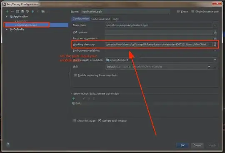225x153 pixels.
Task: Open edit defaults wrench icon in toolbar
Action: pyautogui.click(x=27, y=12)
